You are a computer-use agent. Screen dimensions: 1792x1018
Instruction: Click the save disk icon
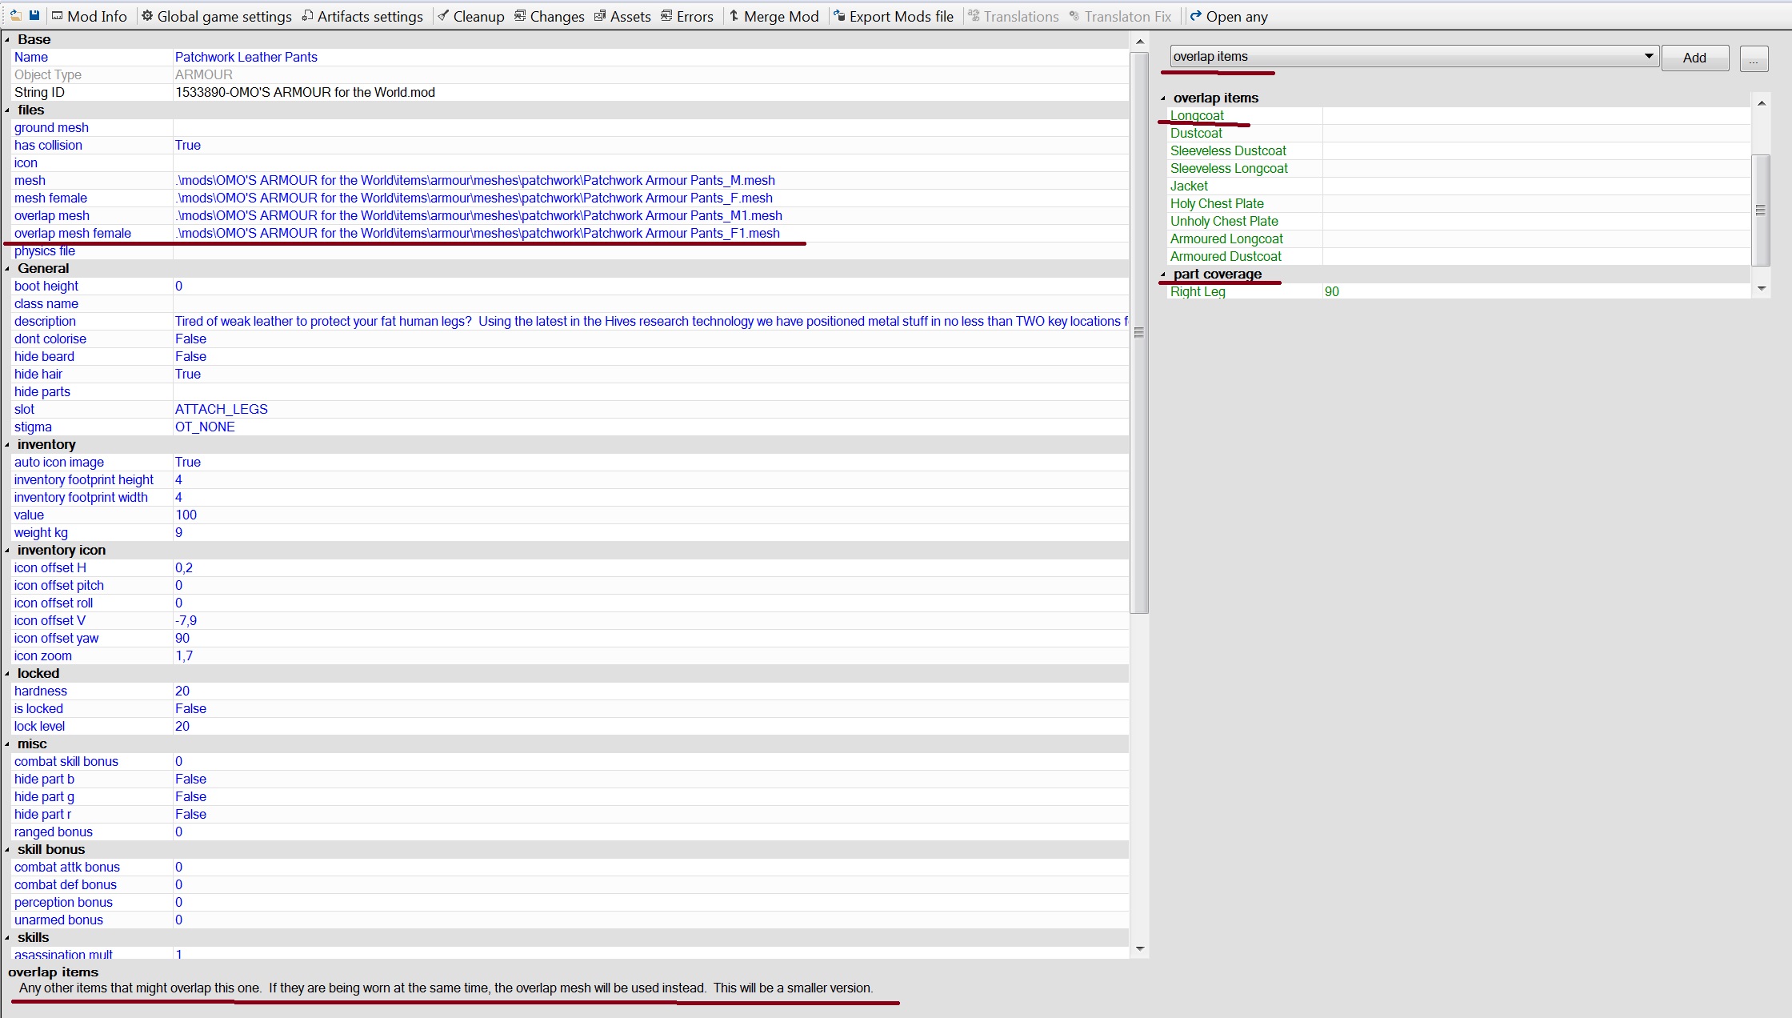coord(34,16)
